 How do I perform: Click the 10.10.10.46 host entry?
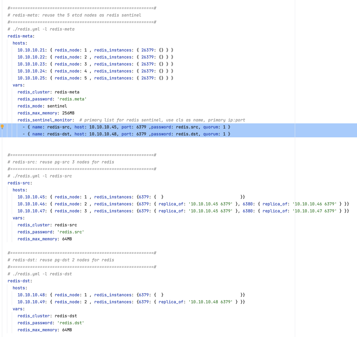(32, 204)
